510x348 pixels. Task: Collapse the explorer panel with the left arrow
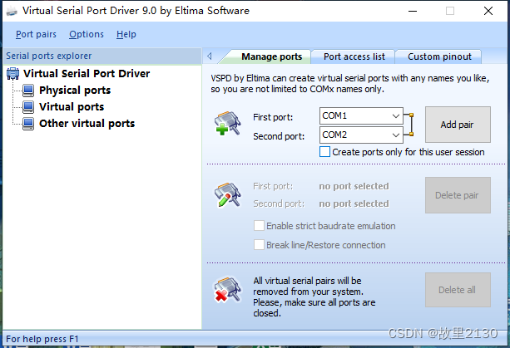(x=210, y=56)
